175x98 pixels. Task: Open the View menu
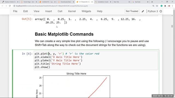coord(36,11)
